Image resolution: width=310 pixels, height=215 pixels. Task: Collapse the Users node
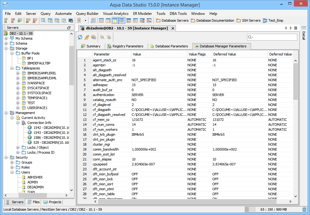pos(12,172)
